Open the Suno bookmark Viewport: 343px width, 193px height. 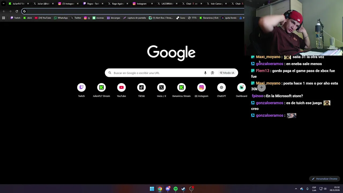click(x=181, y=18)
